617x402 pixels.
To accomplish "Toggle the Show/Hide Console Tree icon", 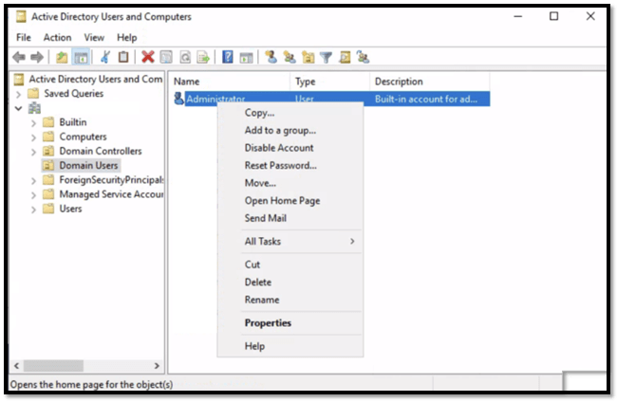I will [81, 58].
